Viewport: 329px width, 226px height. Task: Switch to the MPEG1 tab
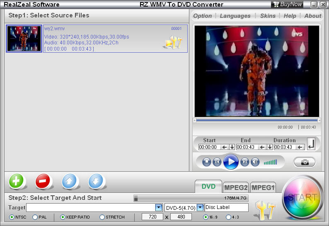point(263,187)
